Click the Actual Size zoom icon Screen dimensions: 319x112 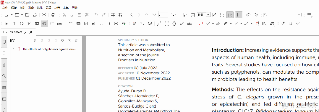(x=193, y=15)
